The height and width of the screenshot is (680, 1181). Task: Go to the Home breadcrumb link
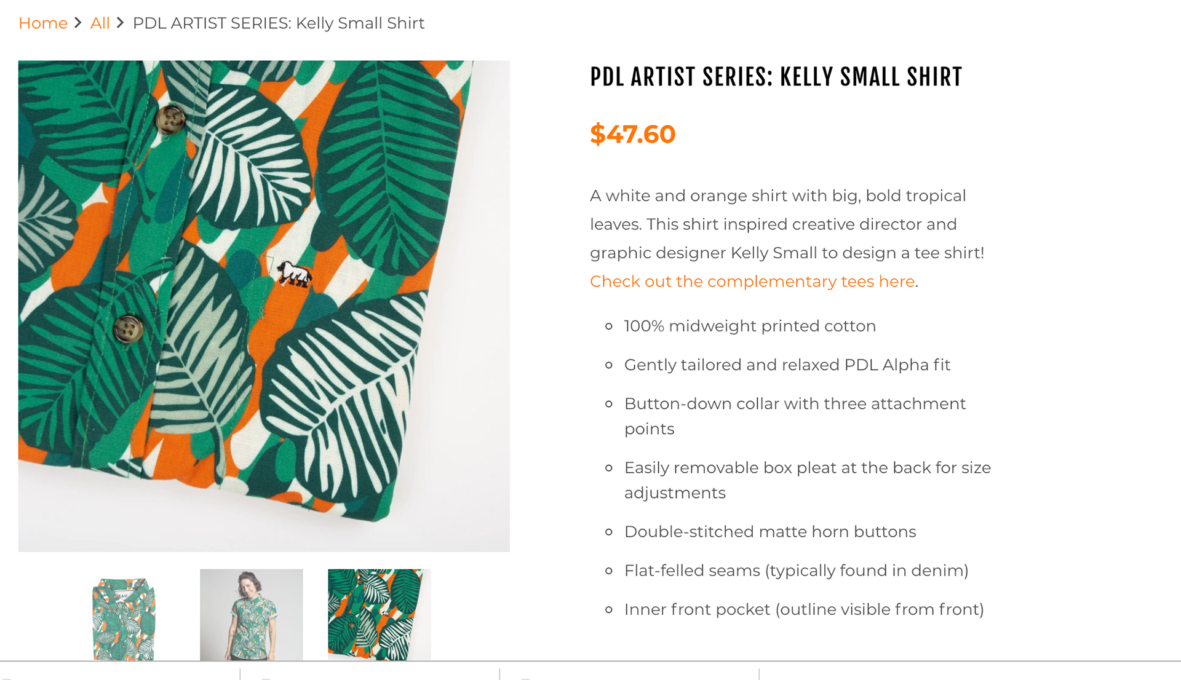pyautogui.click(x=43, y=23)
